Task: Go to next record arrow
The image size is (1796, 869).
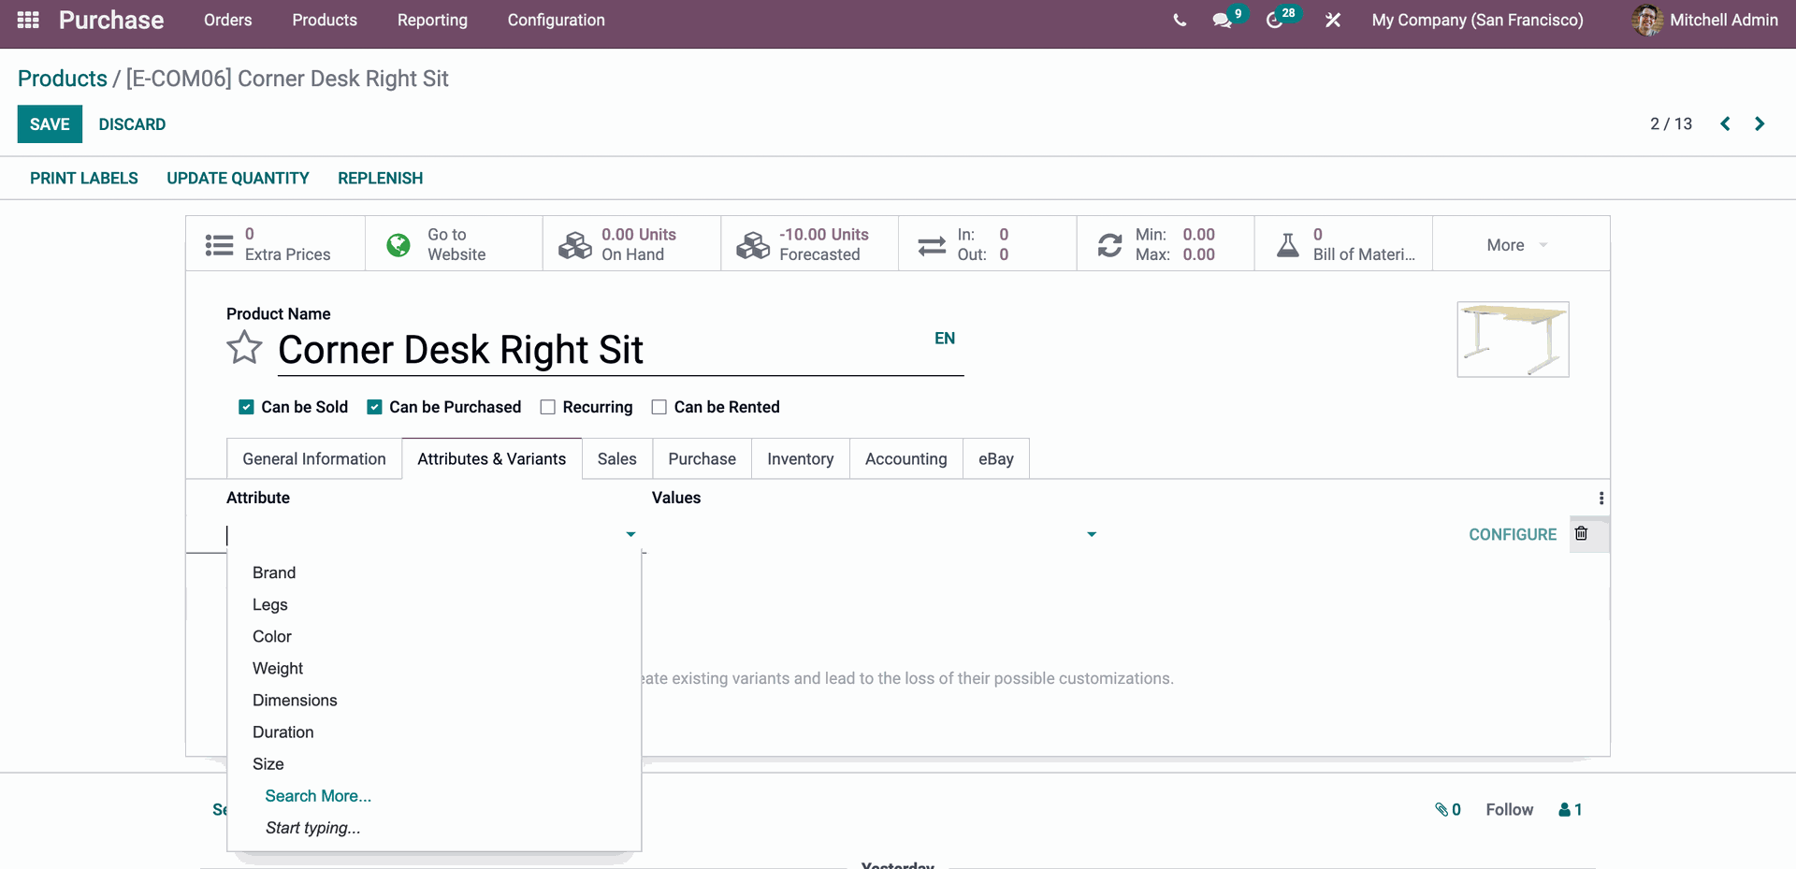Action: coord(1760,123)
